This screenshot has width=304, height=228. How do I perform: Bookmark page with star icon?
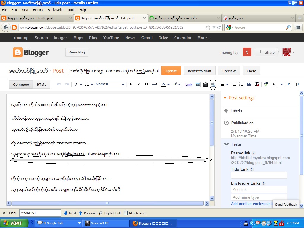[208, 27]
